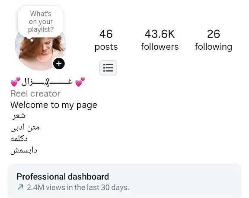Open the profile picture thumbnail
The image size is (249, 198).
pyautogui.click(x=41, y=51)
